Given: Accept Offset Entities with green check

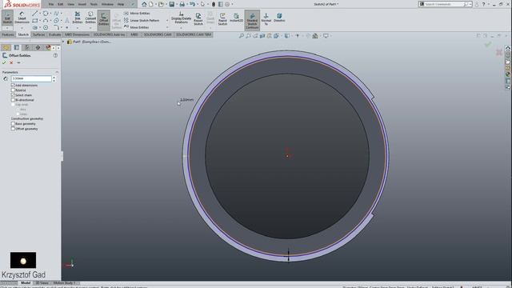Looking at the screenshot, I should click(x=4, y=62).
